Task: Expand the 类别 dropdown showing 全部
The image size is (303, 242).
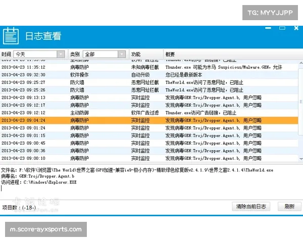Action: point(100,54)
